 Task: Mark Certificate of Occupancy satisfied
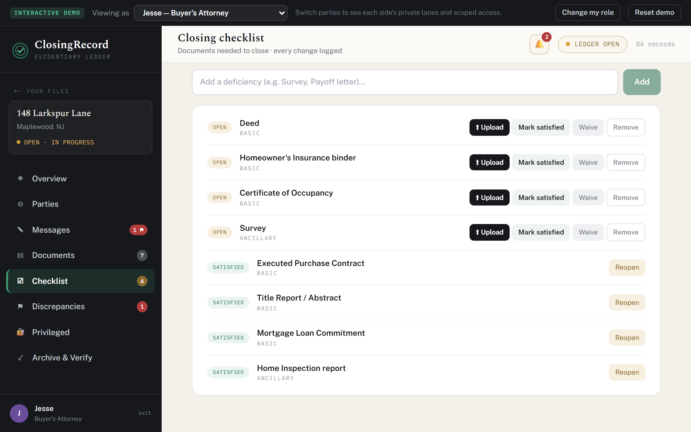tap(541, 198)
